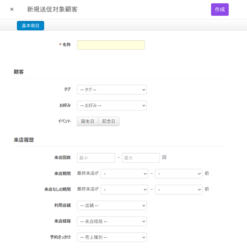247x249 pixels.
Task: Click the 顧客 section heading
Action: point(19,72)
